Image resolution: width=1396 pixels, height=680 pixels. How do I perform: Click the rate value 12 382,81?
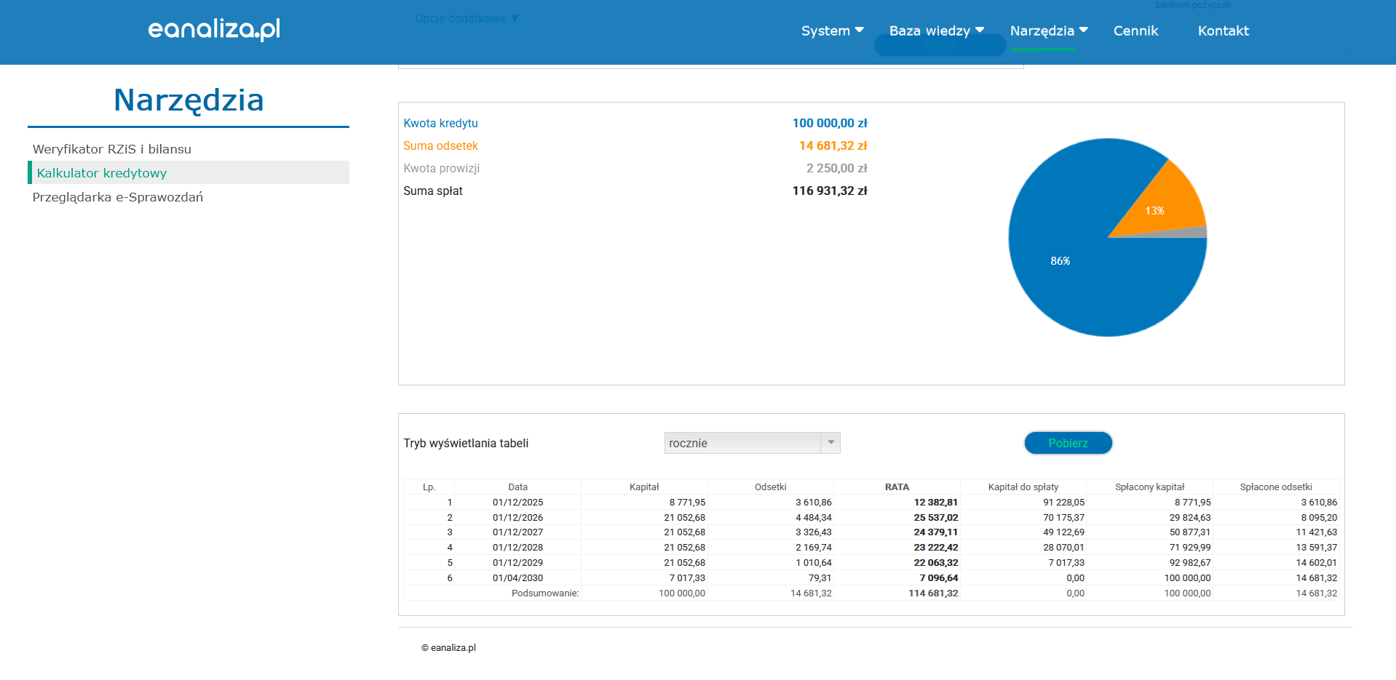click(936, 503)
